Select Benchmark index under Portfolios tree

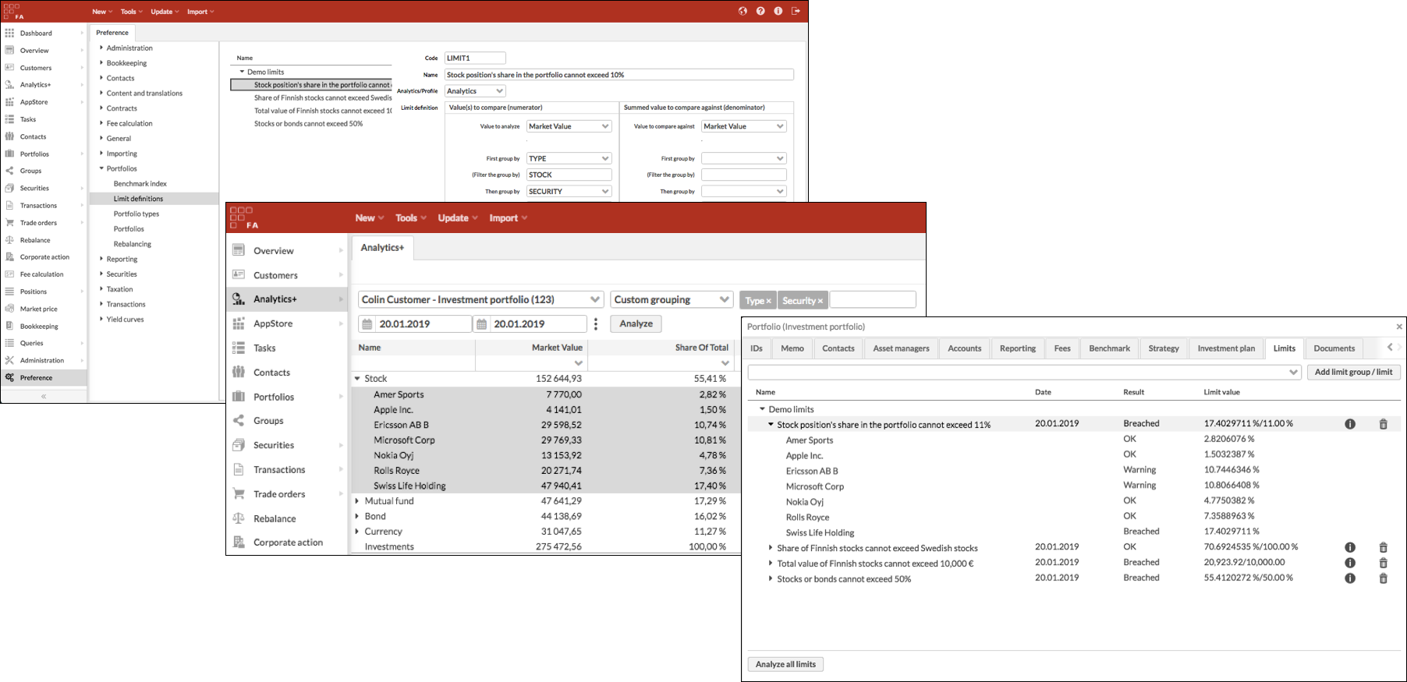(140, 184)
